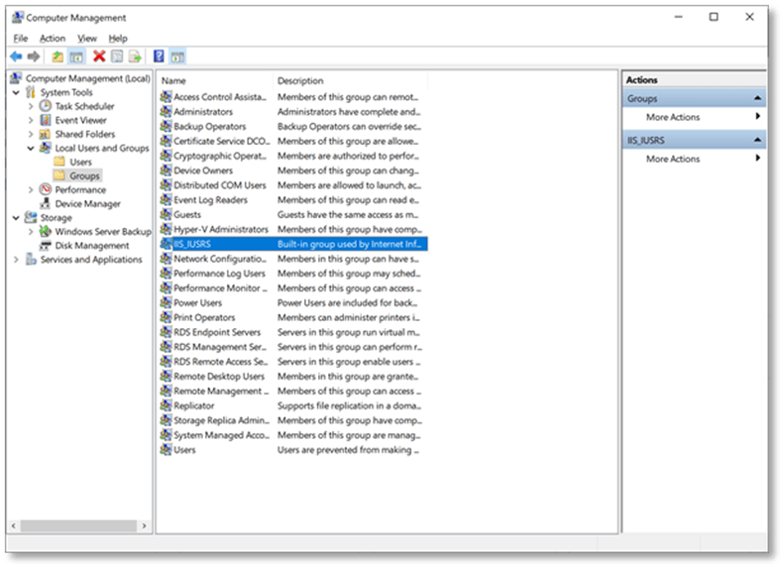Toggle Show/Hide Action Pane toolbar icon
The height and width of the screenshot is (568, 784).
coord(177,57)
